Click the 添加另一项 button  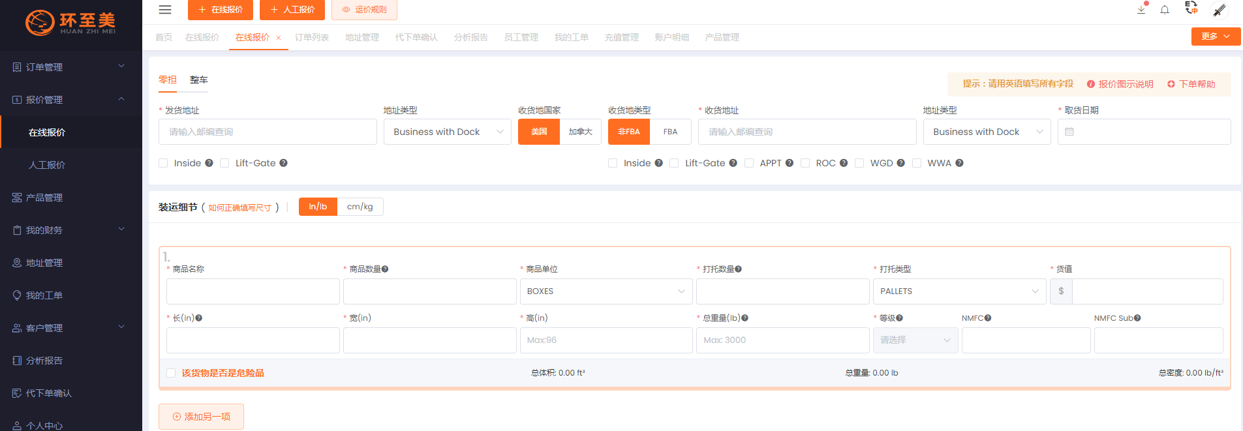point(201,417)
